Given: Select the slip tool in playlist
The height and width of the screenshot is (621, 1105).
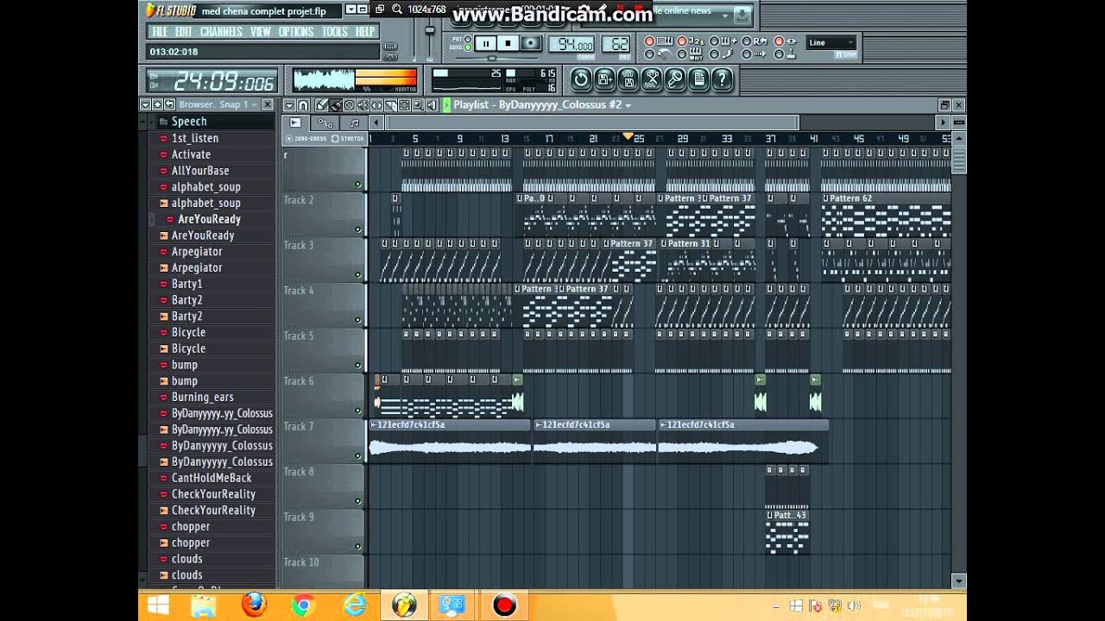Looking at the screenshot, I should click(x=376, y=104).
